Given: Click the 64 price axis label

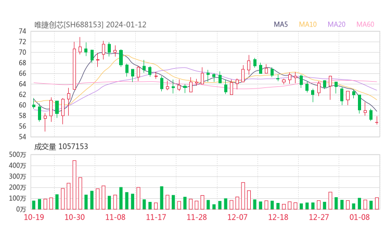Looking at the screenshot, I should click(x=22, y=84).
